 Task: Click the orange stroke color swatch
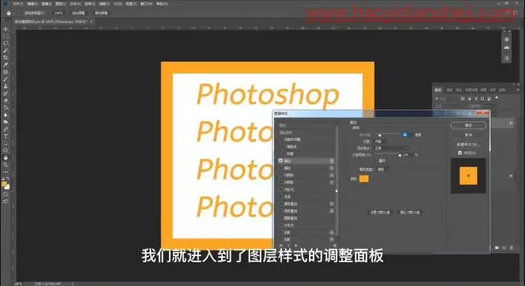point(364,179)
